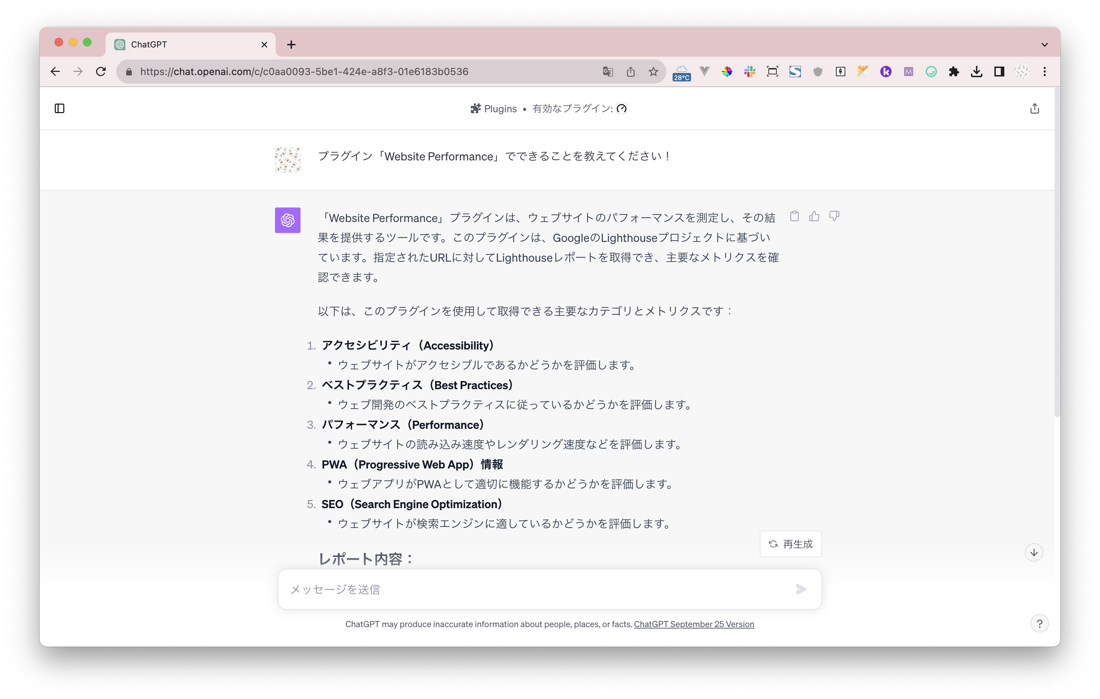Give thumbs up to the response

[814, 216]
